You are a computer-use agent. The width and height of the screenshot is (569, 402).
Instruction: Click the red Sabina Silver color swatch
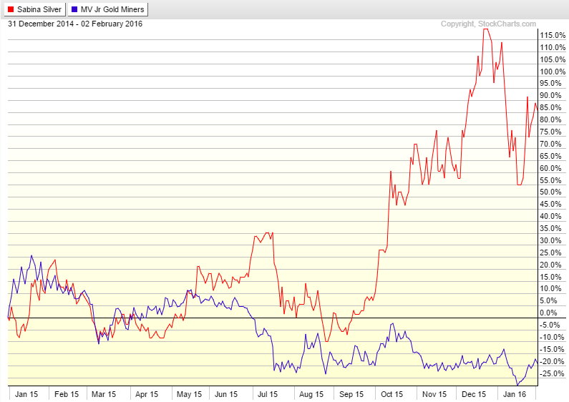click(11, 9)
